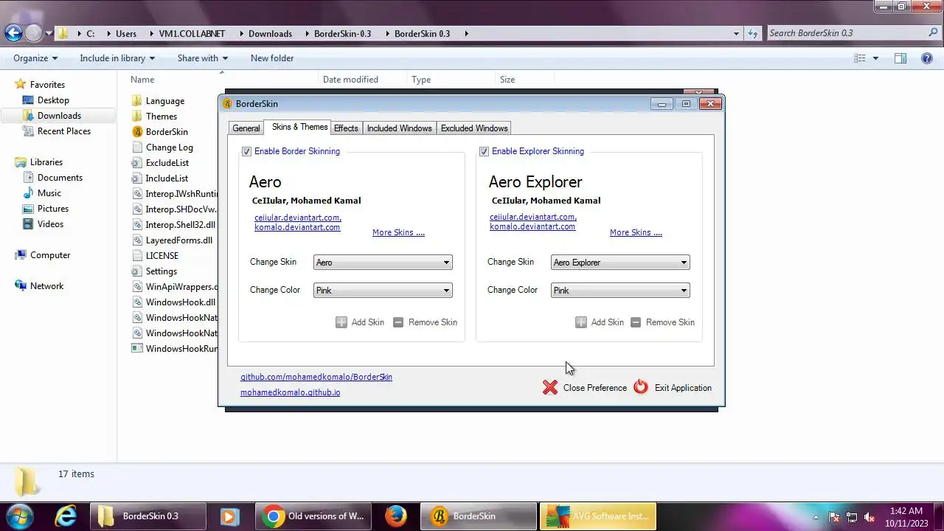Click the media player taskbar icon
Screen dimensions: 944x531
(229, 516)
